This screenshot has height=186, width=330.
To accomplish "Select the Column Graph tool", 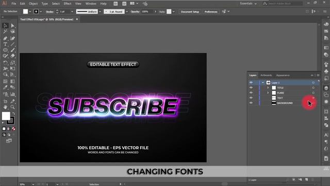I will tap(12, 94).
